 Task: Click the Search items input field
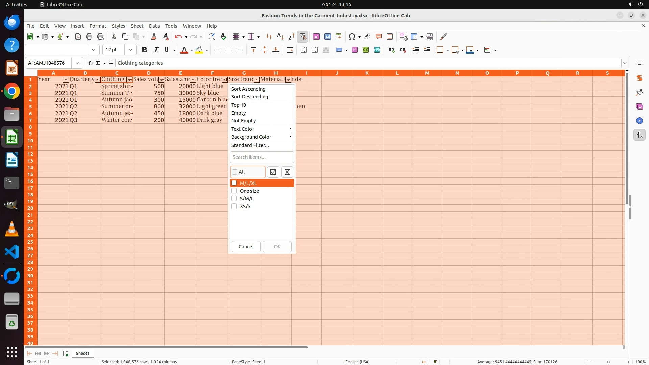pos(262,157)
